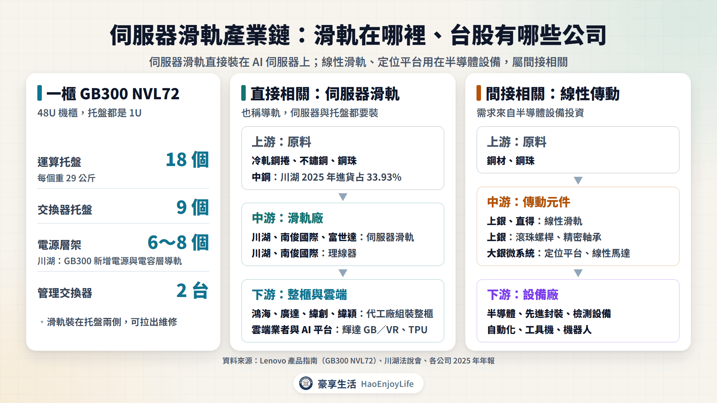Screen dimensions: 717x403
Task: Click the HaoEnjoyLife round logo icon
Action: click(x=306, y=384)
